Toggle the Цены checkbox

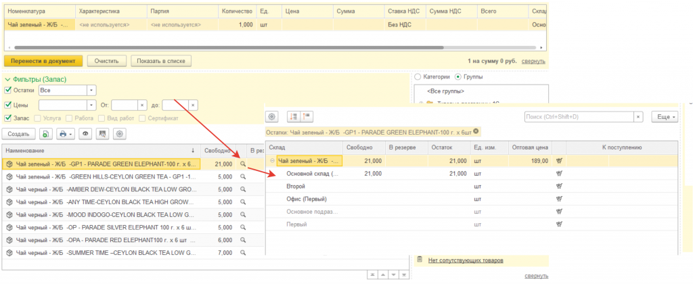7,105
